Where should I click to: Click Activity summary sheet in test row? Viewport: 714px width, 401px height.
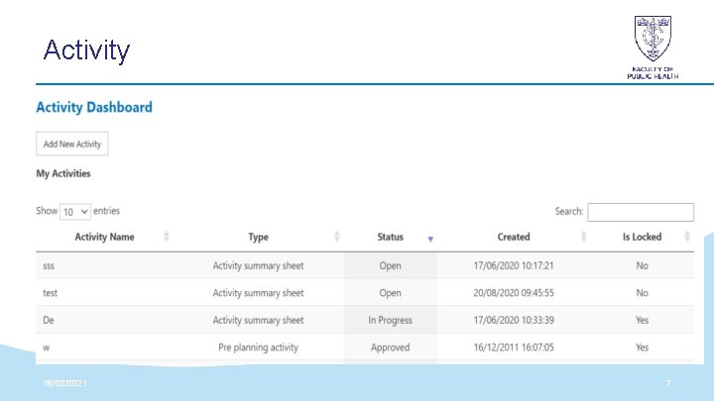258,293
